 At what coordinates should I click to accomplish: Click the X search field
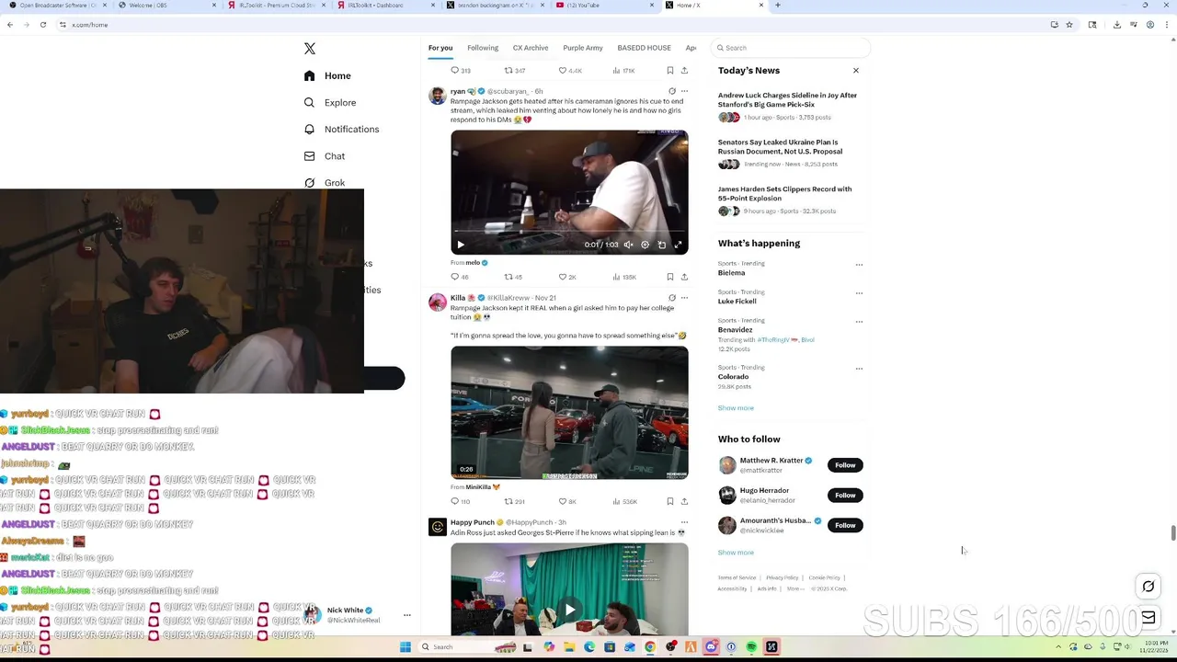click(792, 48)
